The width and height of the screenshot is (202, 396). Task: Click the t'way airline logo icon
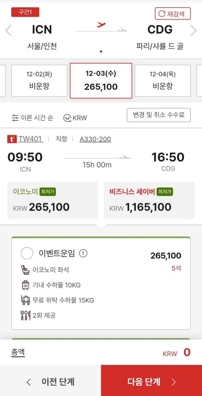[x=12, y=139]
